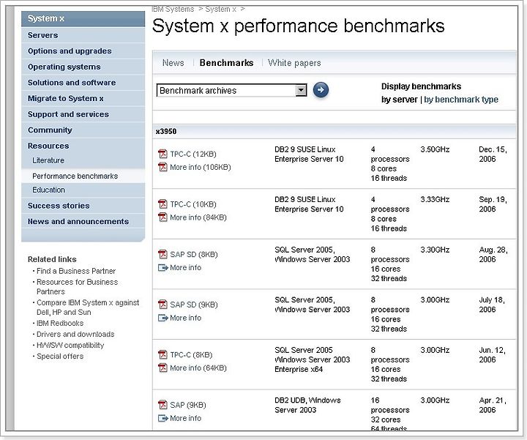Display benchmarks by server

(x=400, y=100)
